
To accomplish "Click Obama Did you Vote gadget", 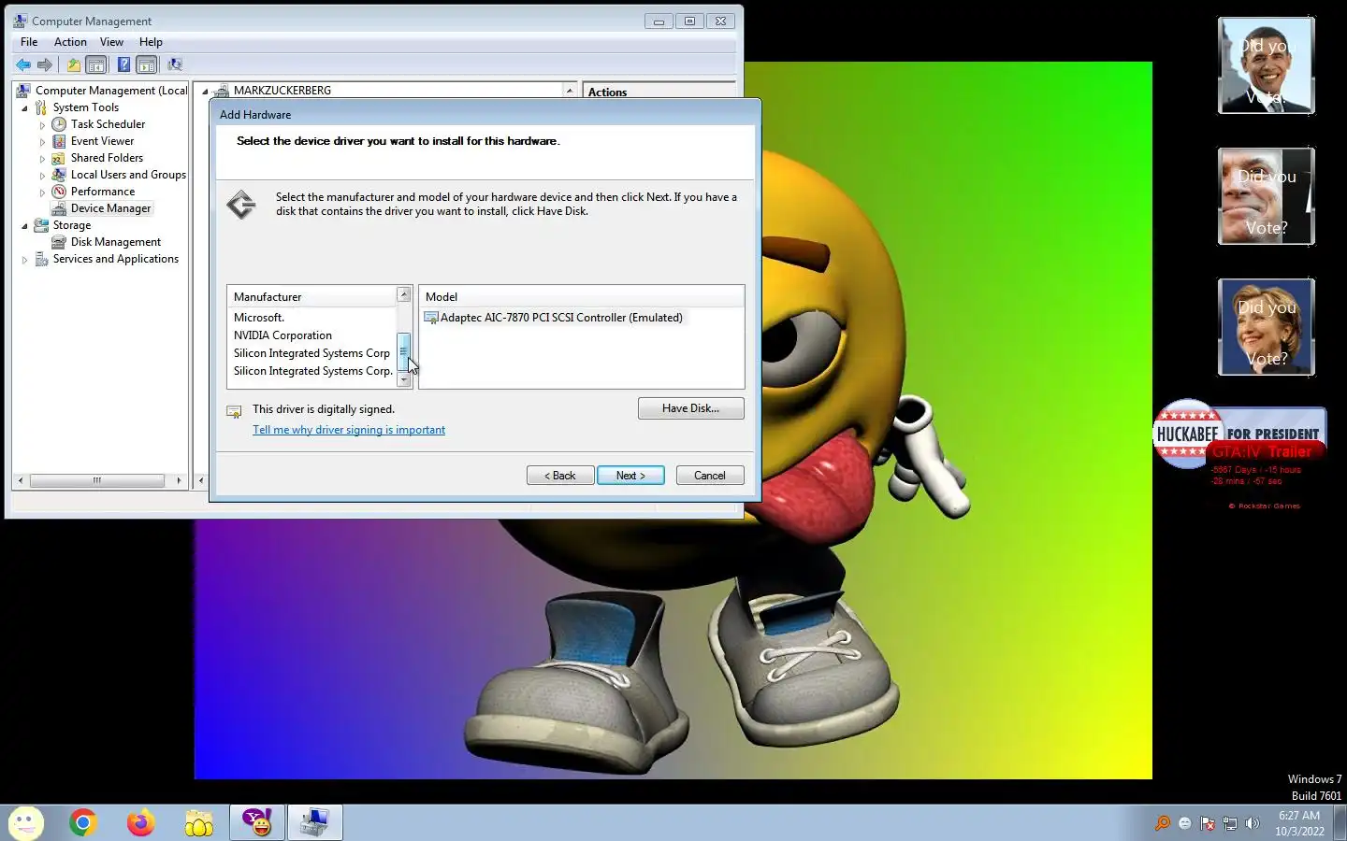I will [x=1267, y=66].
